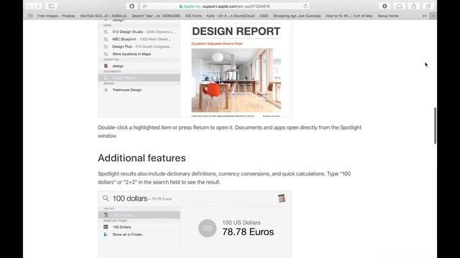Select the highlighted Top Hit row

click(139, 215)
